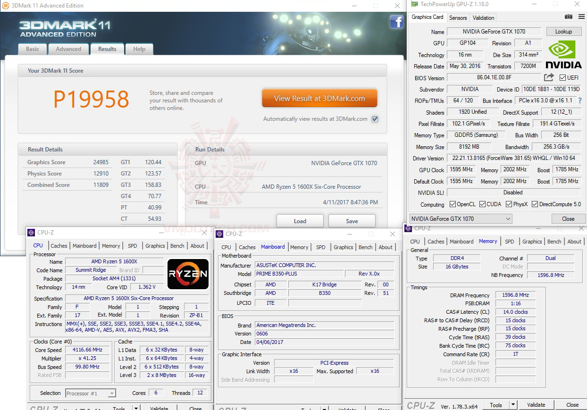
Task: Switch to the Sensors tab in GPU-Z
Action: [x=458, y=17]
